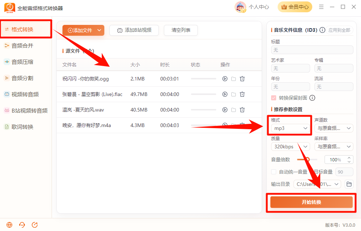
Task: Click 添加B站视频 button
Action: tap(134, 30)
